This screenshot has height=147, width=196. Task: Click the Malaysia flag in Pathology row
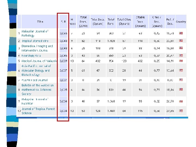tap(181, 33)
